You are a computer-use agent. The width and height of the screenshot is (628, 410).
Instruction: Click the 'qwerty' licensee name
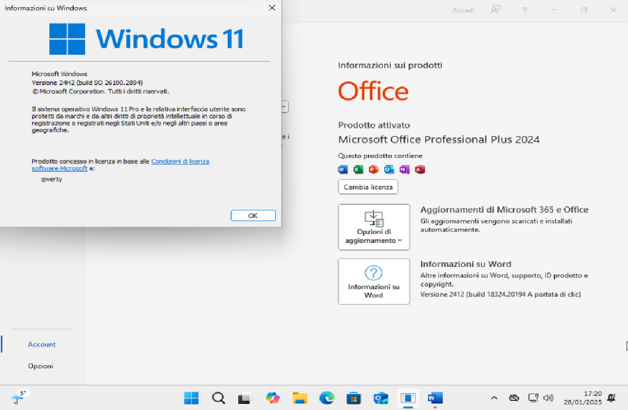point(52,180)
